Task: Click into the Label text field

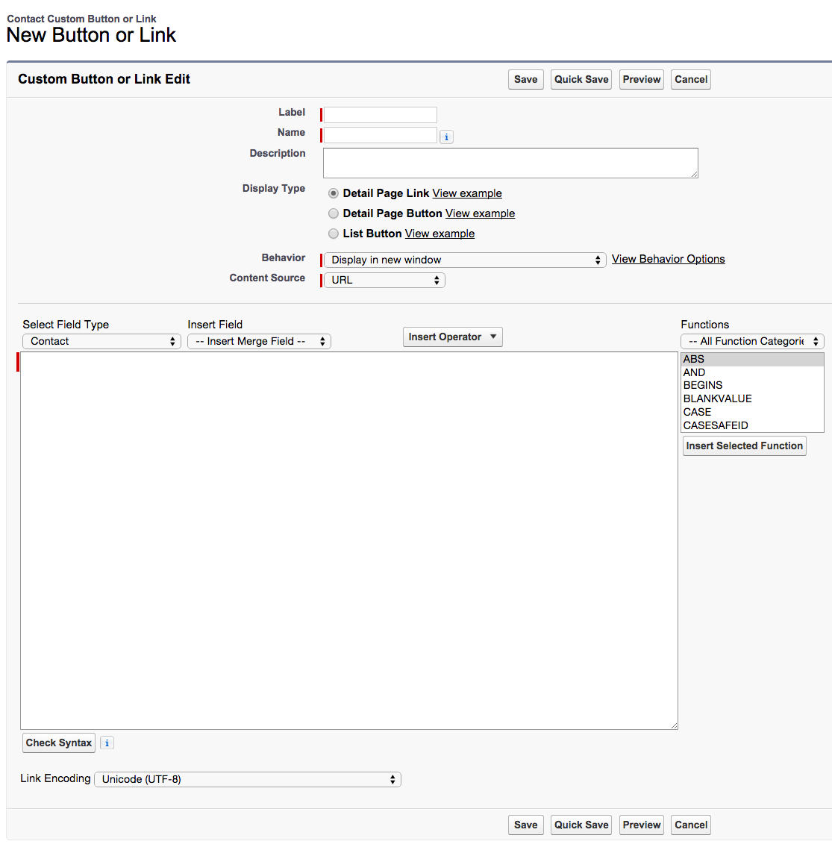Action: point(381,115)
